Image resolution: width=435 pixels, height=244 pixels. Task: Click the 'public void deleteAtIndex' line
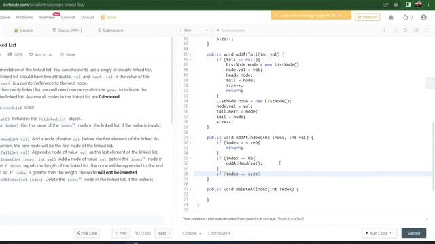pyautogui.click(x=252, y=190)
